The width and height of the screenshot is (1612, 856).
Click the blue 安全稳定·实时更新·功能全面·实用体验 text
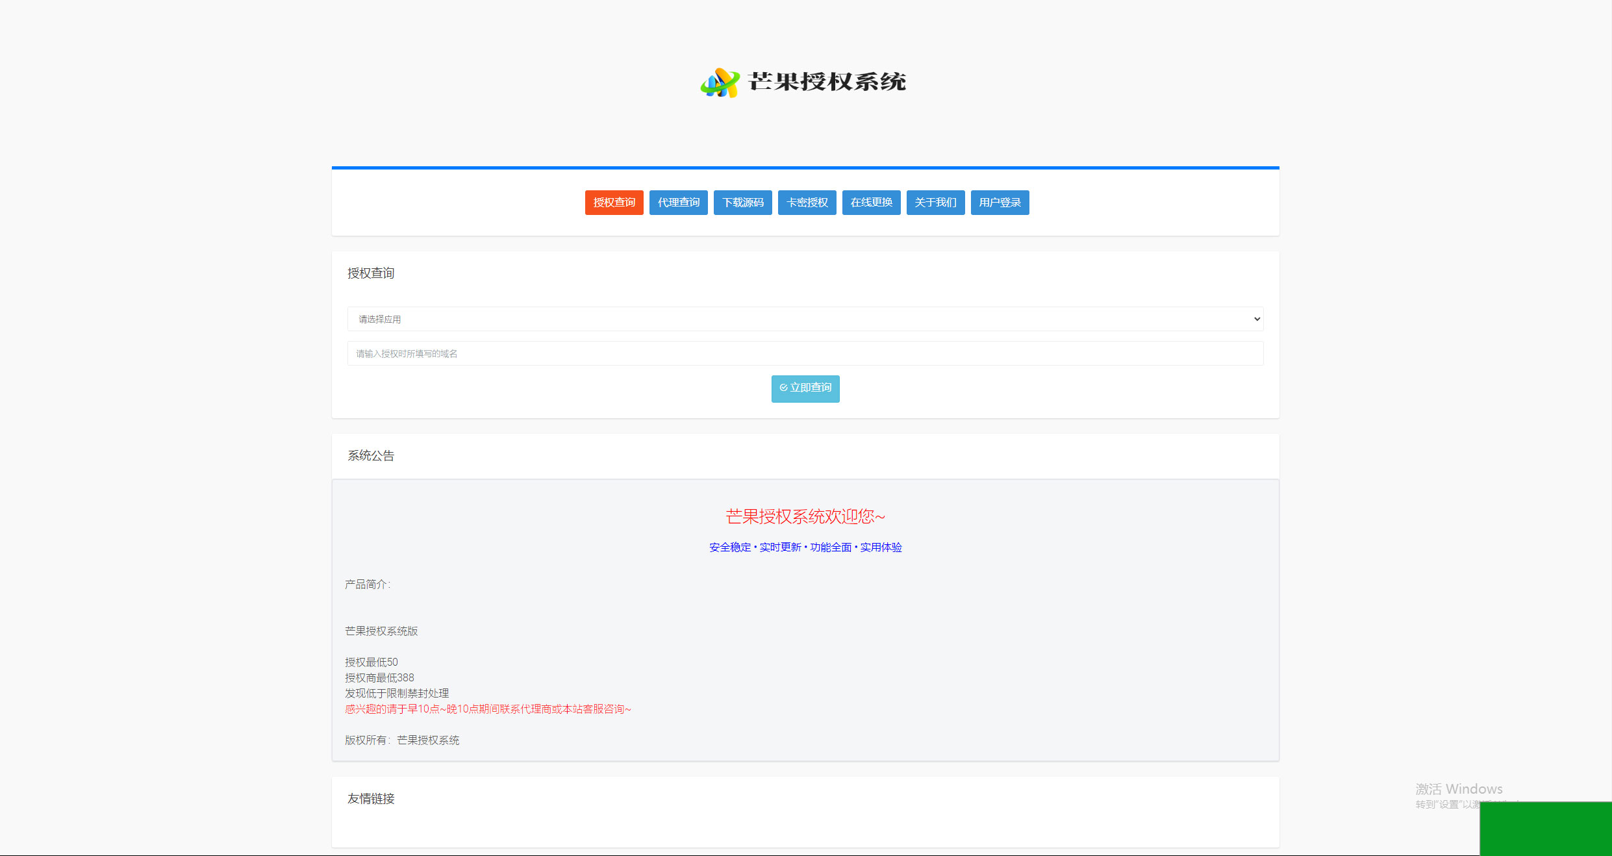pyautogui.click(x=805, y=548)
